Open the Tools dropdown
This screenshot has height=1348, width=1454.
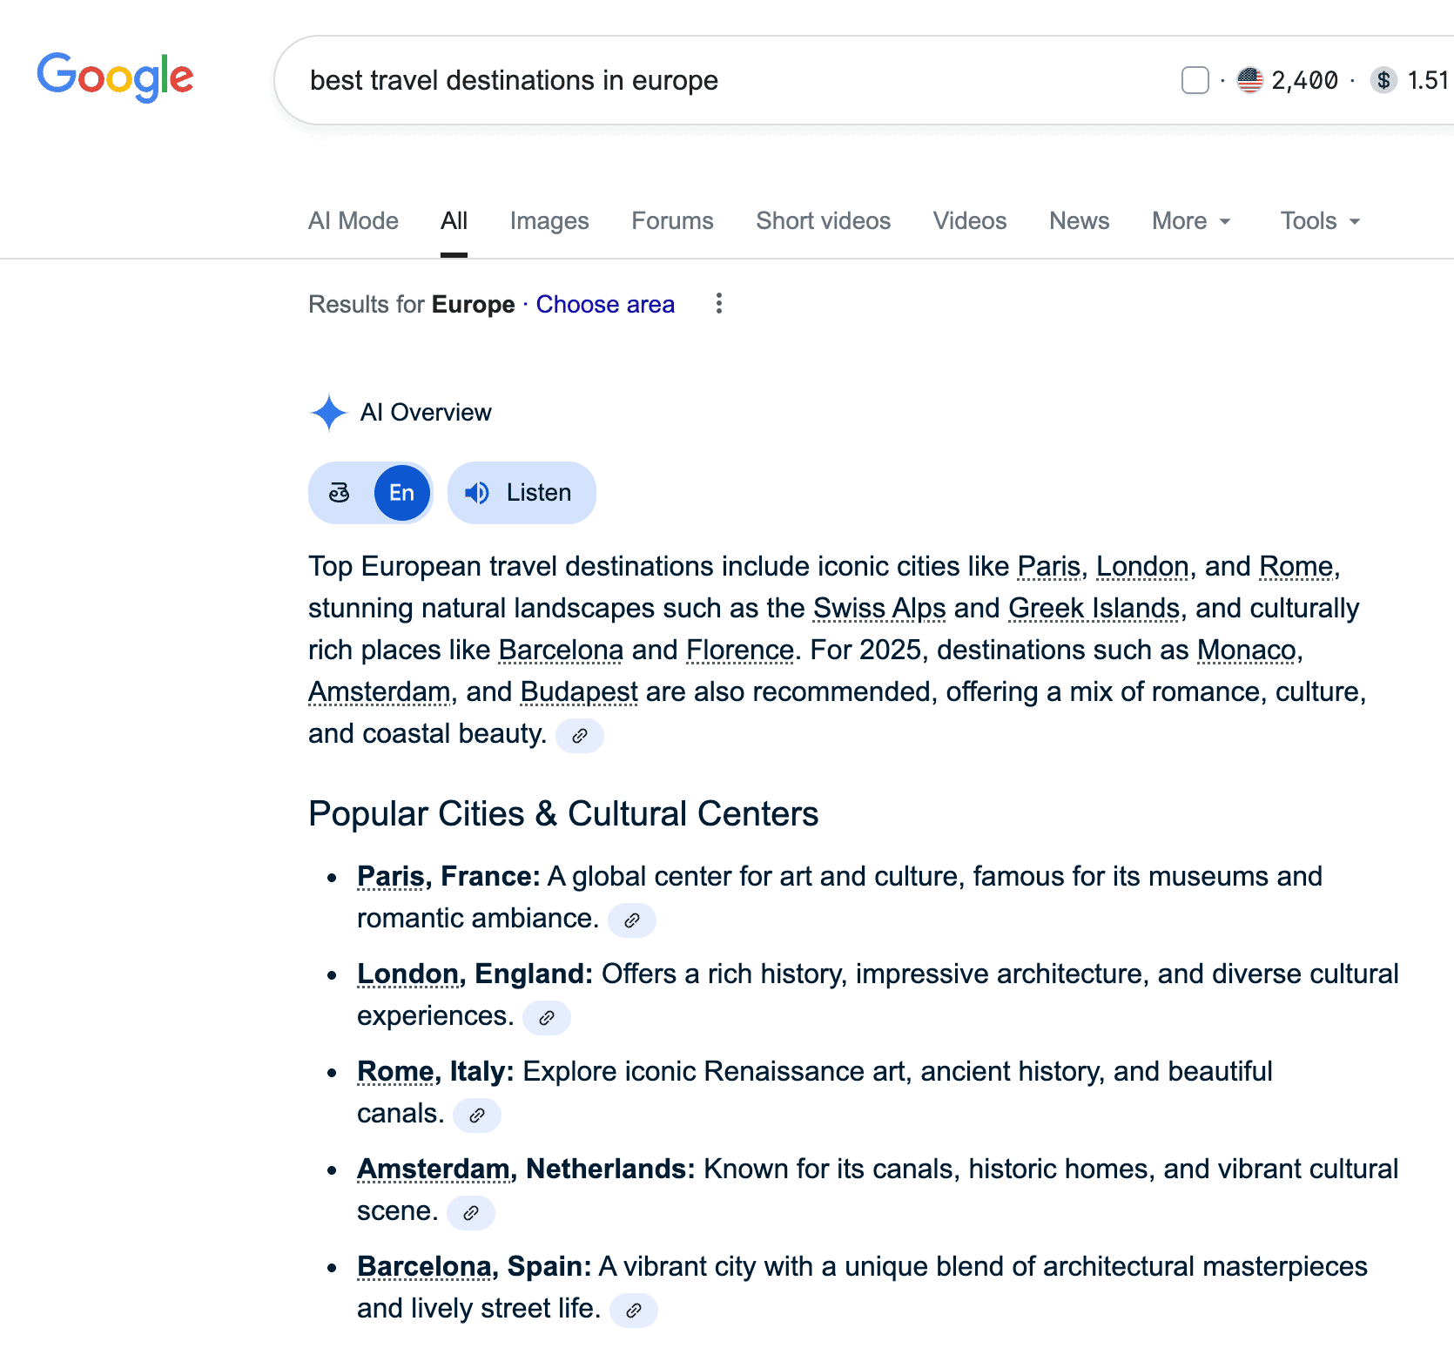point(1319,221)
